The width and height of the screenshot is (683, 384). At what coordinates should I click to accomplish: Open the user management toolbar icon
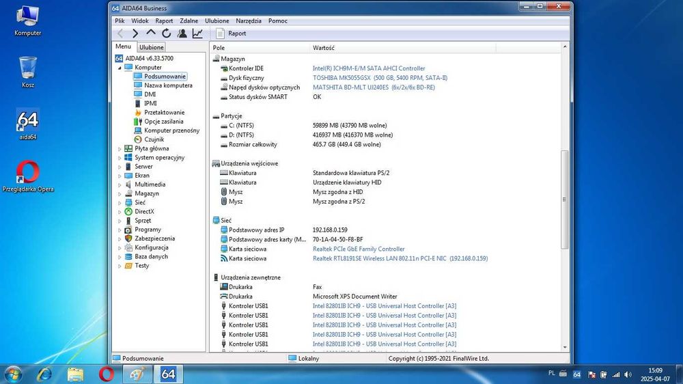pyautogui.click(x=182, y=33)
